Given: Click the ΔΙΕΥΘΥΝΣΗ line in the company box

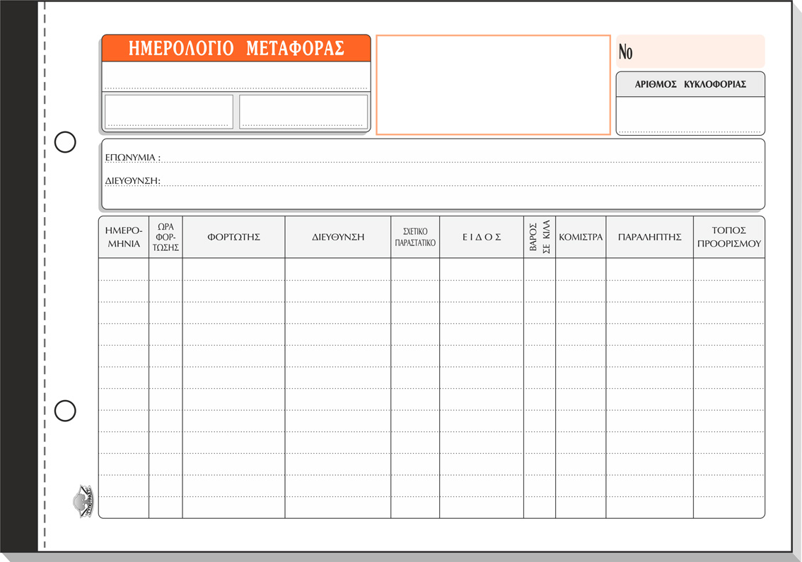Looking at the screenshot, I should tap(460, 180).
